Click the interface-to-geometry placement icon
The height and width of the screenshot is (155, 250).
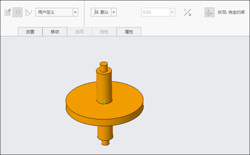click(x=8, y=12)
